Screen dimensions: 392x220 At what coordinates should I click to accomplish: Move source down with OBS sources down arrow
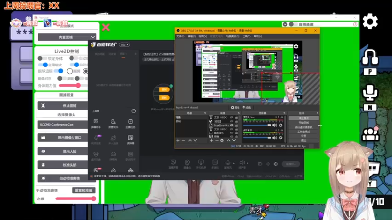(234, 140)
